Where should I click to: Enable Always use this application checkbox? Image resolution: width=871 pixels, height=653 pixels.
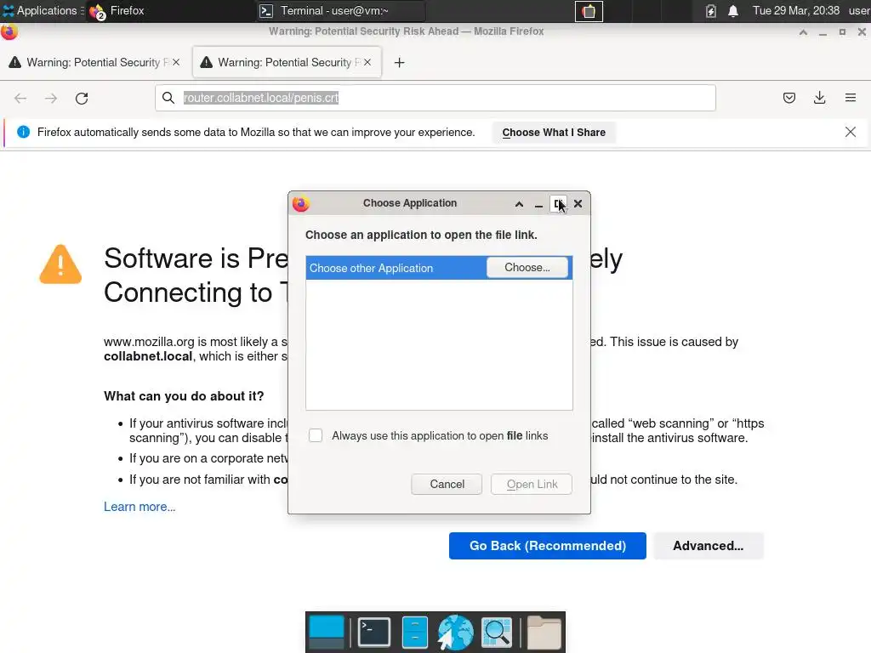coord(316,436)
